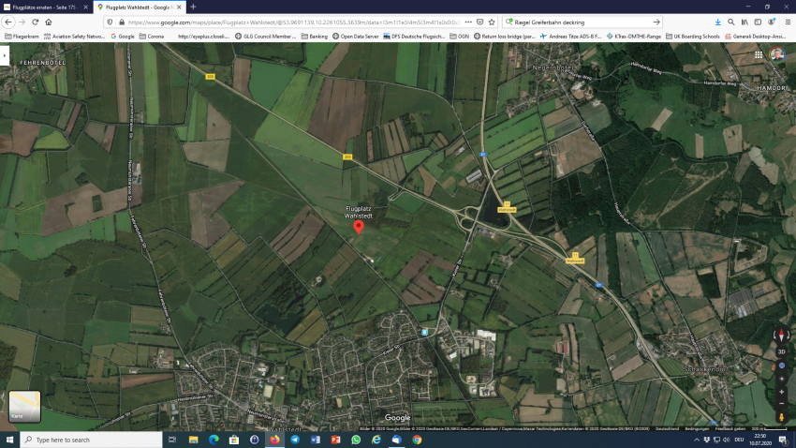Expand the Banking bookmark folder
Image resolution: width=796 pixels, height=448 pixels.
coord(315,36)
